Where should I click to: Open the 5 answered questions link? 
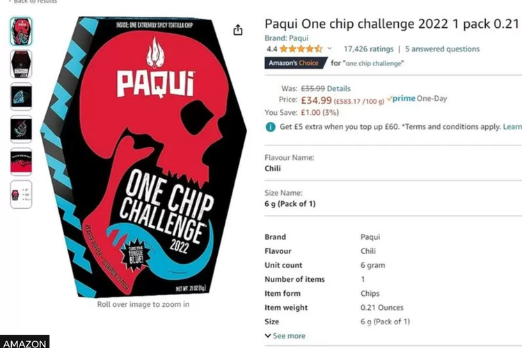(x=442, y=49)
